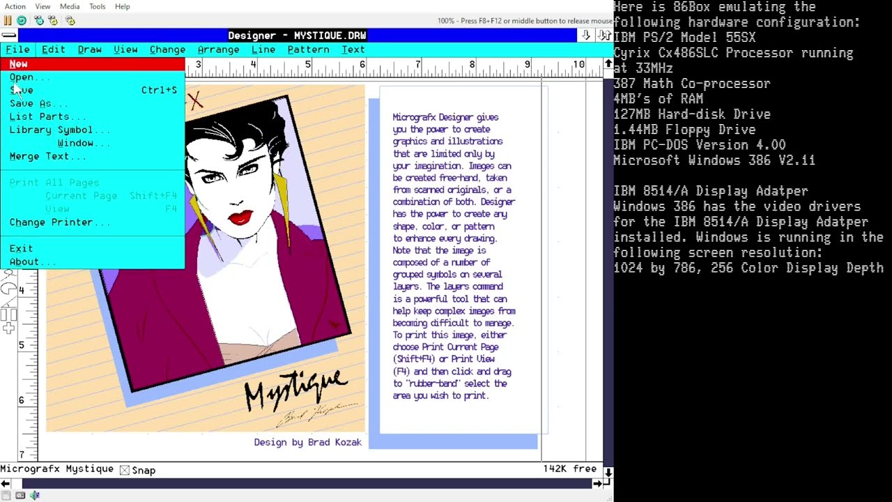Choose Library Symbol... from File menu
The image size is (892, 502).
(92, 130)
